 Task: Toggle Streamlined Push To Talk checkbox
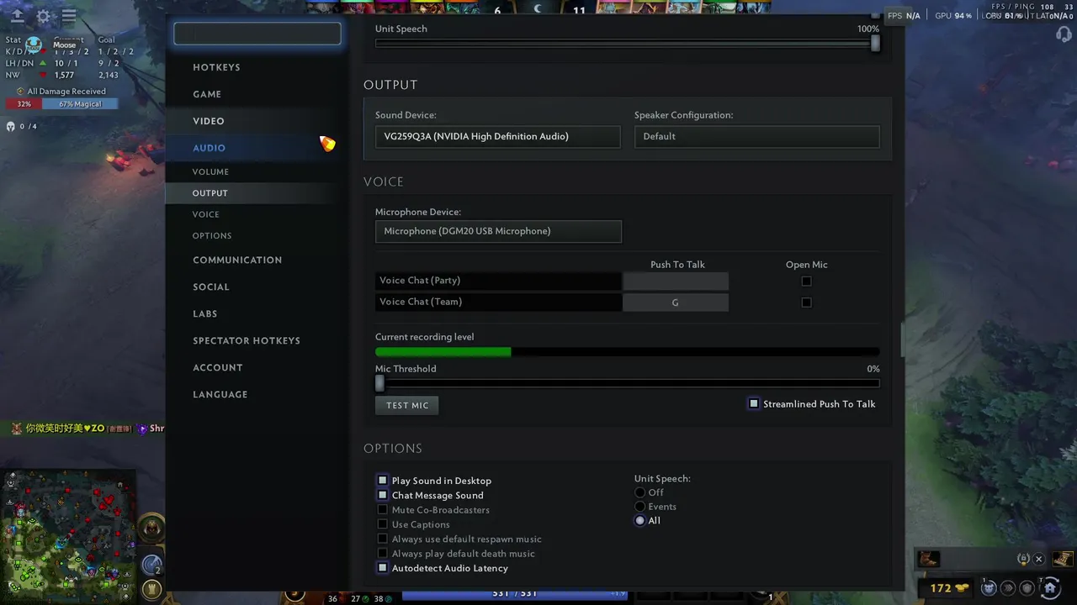(x=754, y=404)
